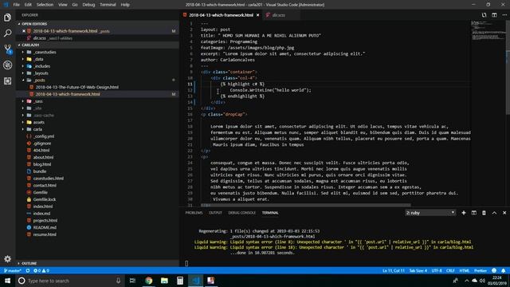
Task: Click the open changes icon in editor toolbar
Action: [484, 15]
